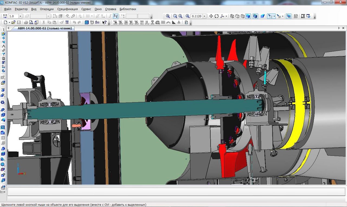The height and width of the screenshot is (207, 347).
Task: Open the Спецификация menu
Action: pyautogui.click(x=67, y=9)
